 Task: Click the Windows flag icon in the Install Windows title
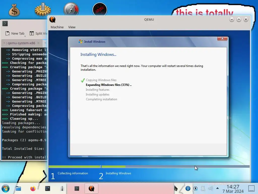click(80, 41)
